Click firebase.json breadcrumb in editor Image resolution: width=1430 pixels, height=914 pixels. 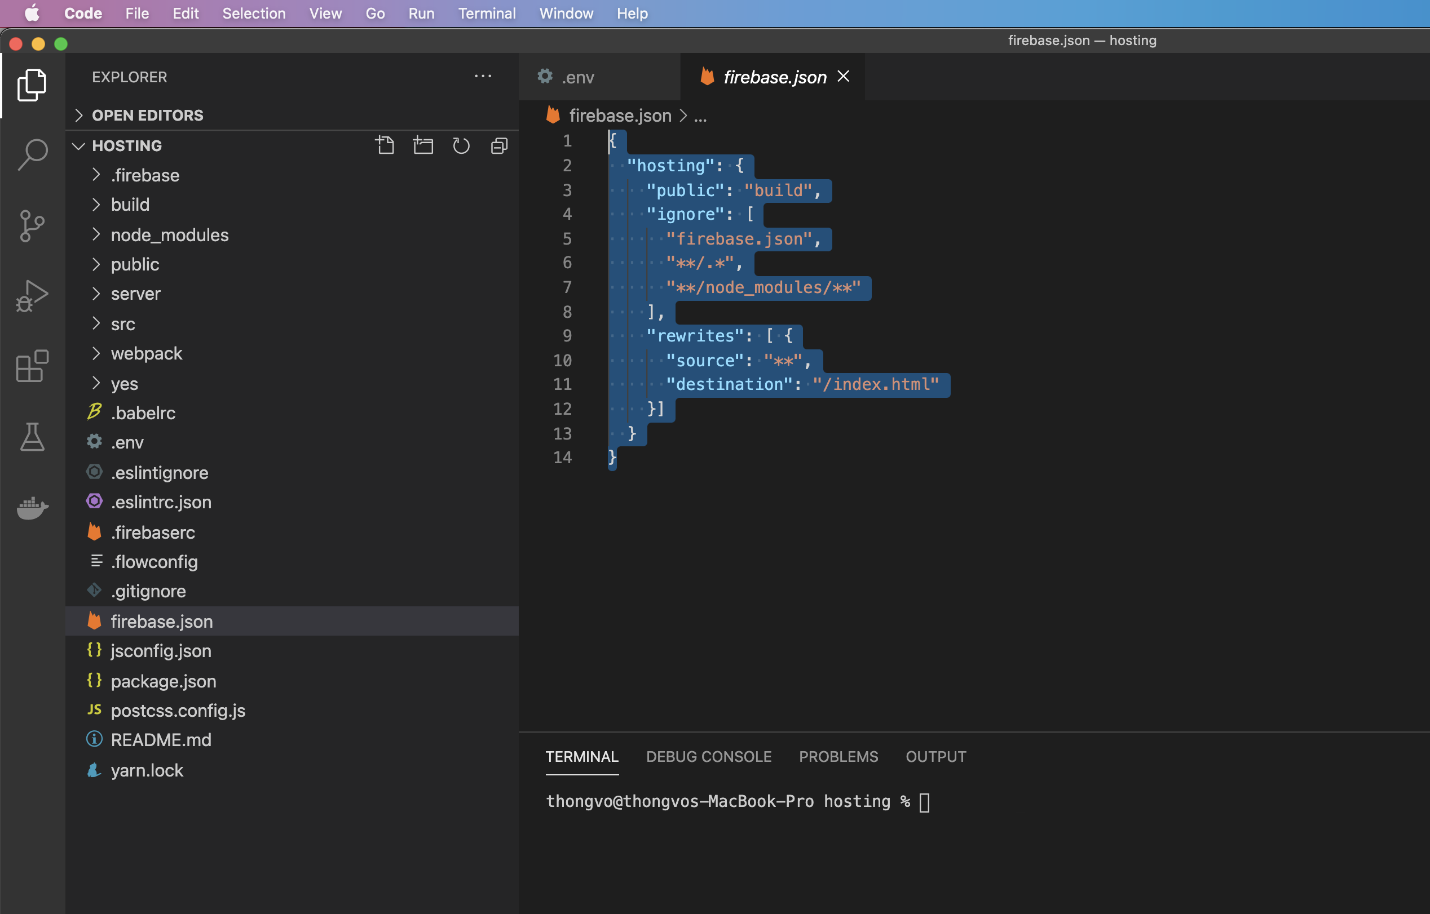point(620,115)
